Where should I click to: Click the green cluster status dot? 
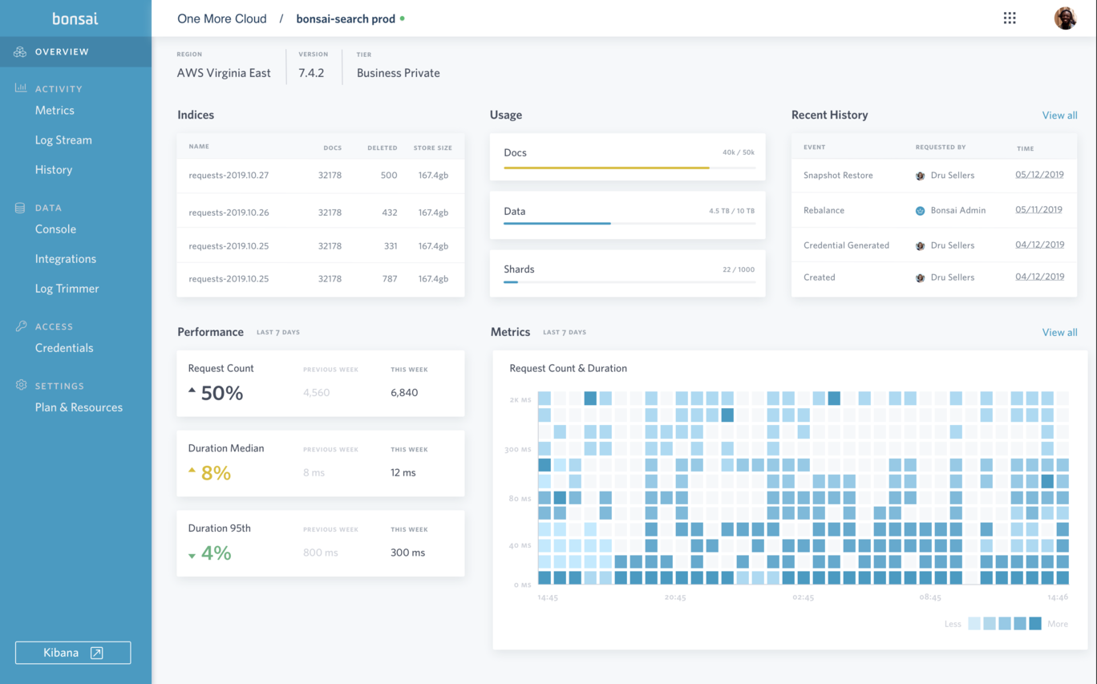[x=403, y=18]
